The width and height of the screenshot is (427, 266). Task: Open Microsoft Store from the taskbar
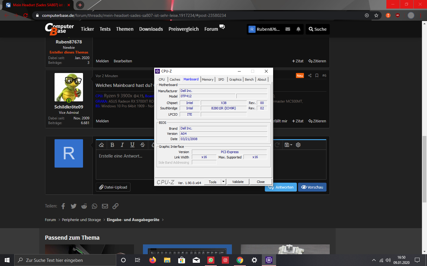coord(181,260)
